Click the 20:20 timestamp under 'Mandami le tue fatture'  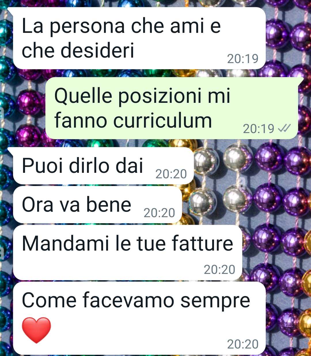[219, 270]
